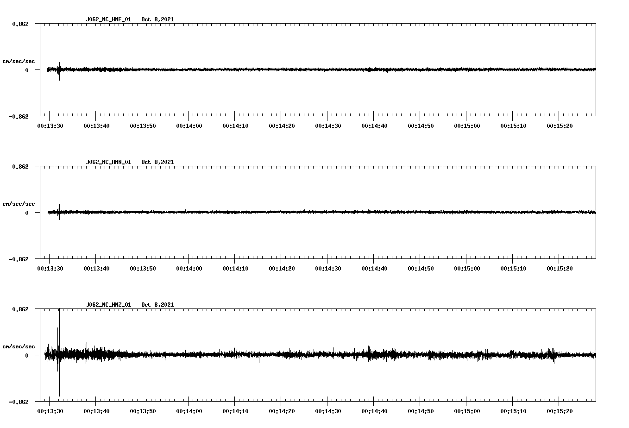Click the 00:14:10 time label under HNZ plot
The image size is (629, 428).
coord(235,411)
